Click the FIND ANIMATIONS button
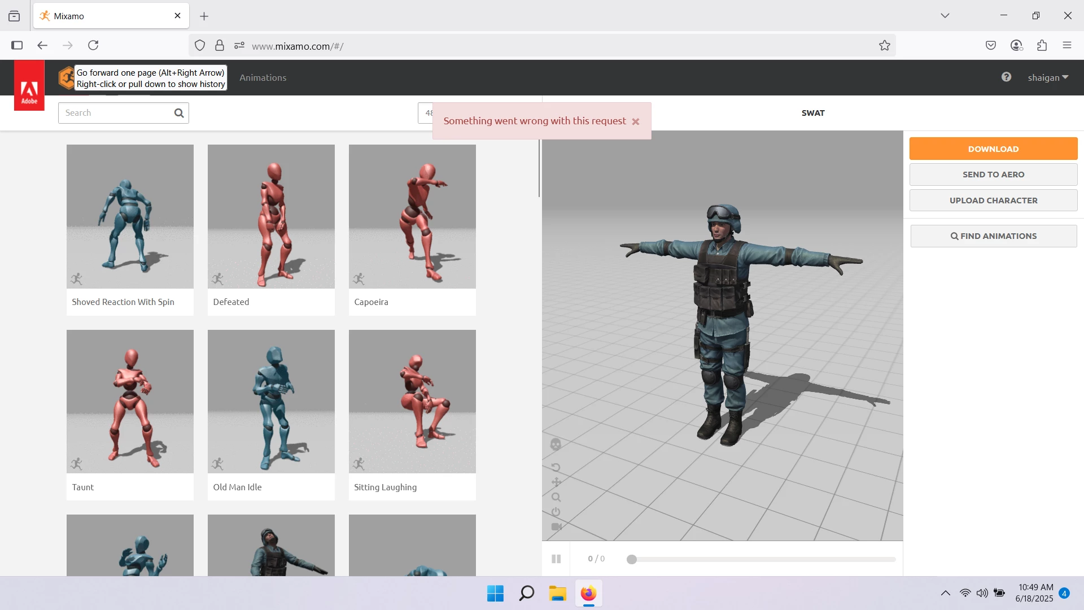Screen dimensions: 1084x610 [x=993, y=236]
